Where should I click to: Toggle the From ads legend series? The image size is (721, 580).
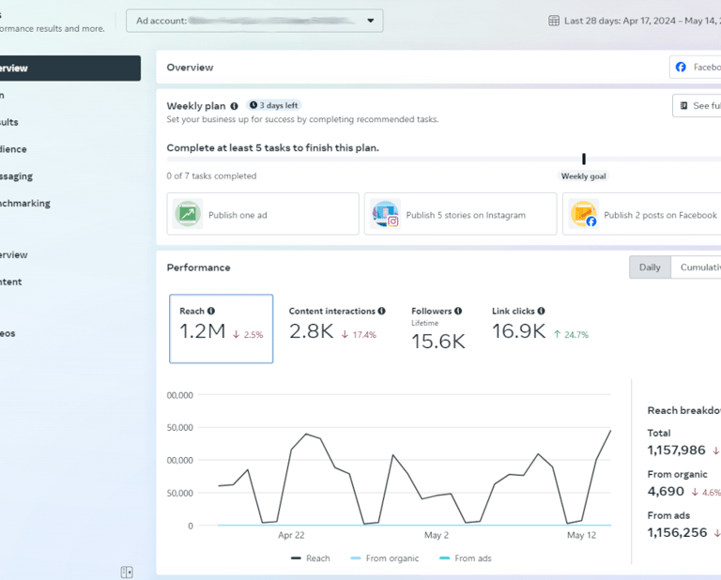point(466,558)
